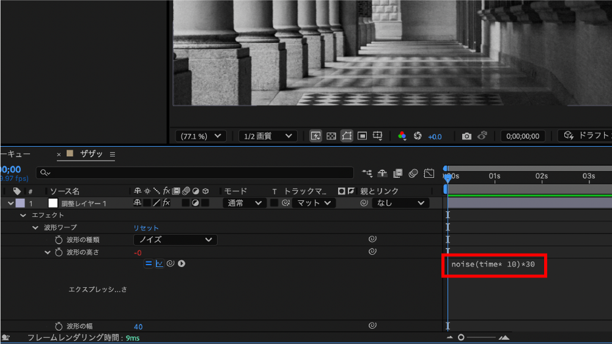Open the マット track matte dropdown
Screen dimensions: 612x344
[x=314, y=203]
